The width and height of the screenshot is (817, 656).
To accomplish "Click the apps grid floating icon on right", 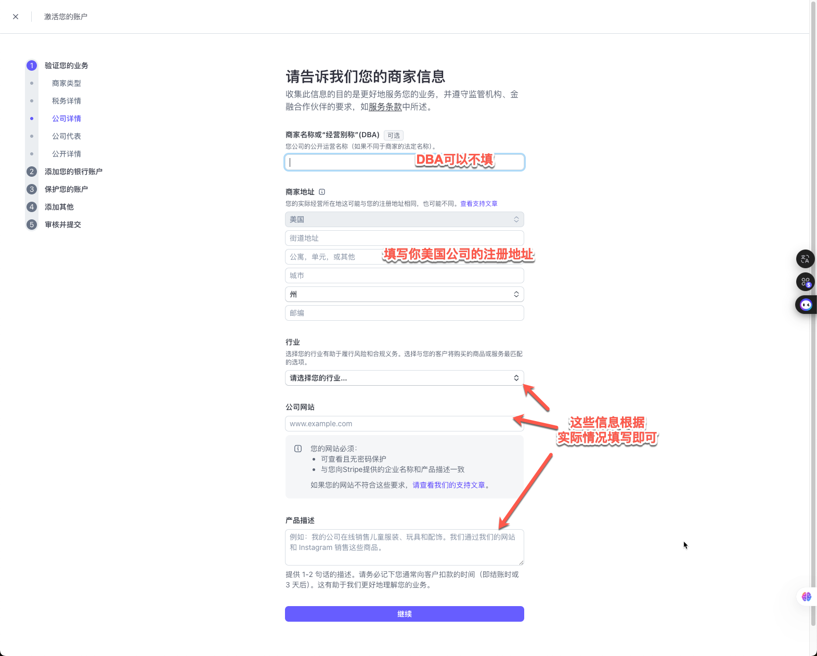I will click(805, 282).
